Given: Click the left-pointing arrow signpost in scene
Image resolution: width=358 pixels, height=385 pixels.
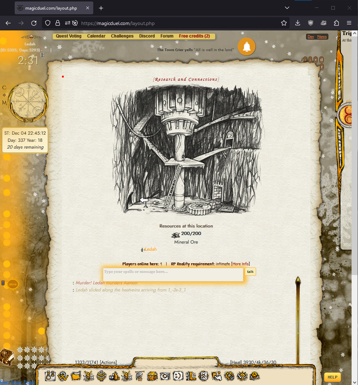Looking at the screenshot, I should pyautogui.click(x=144, y=201).
